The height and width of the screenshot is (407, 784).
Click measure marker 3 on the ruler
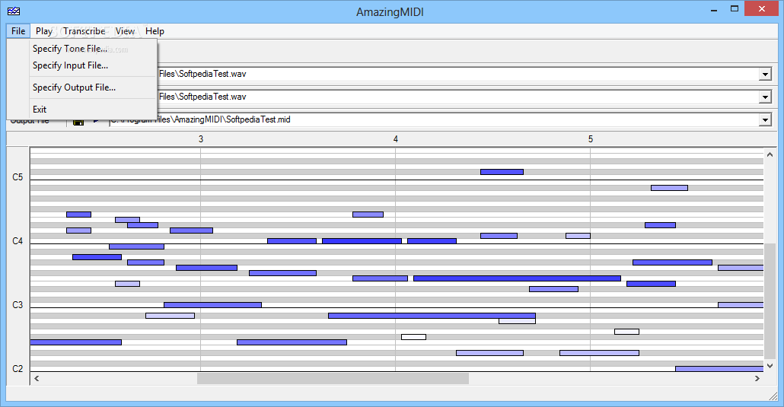point(201,139)
